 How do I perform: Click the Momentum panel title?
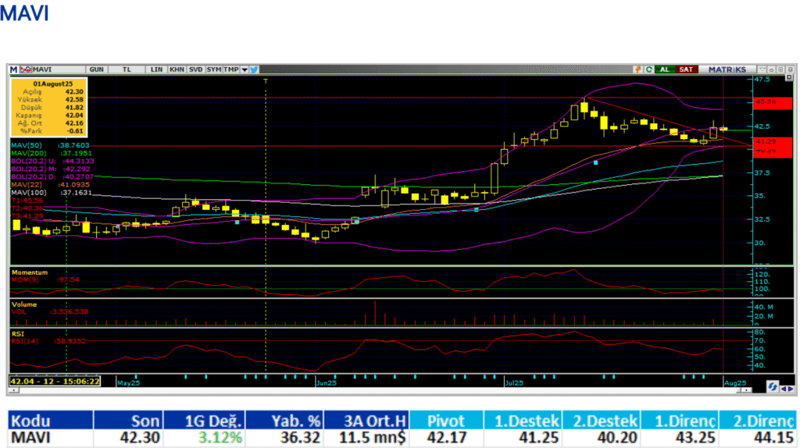pyautogui.click(x=30, y=272)
